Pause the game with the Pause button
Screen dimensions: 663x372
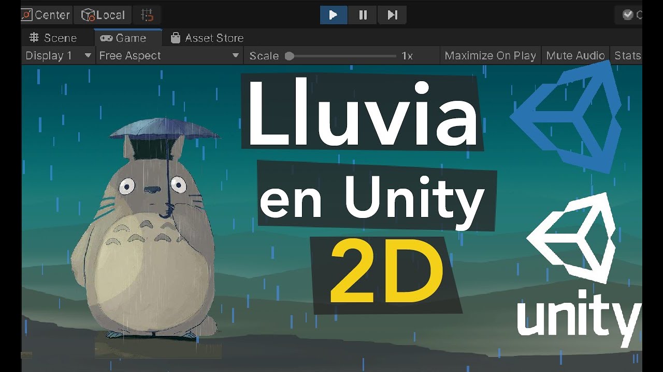pos(363,15)
